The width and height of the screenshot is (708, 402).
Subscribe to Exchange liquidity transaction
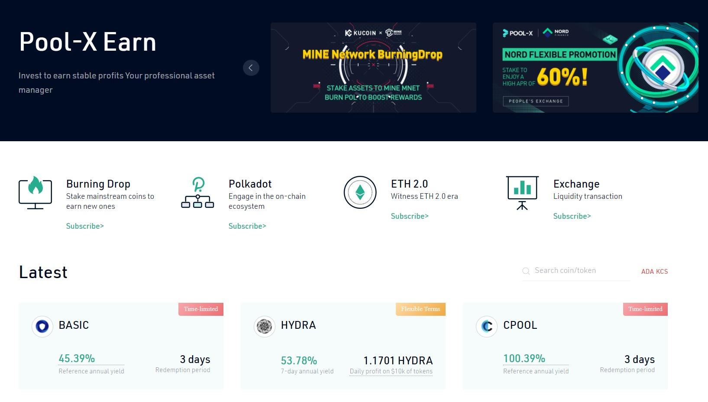(x=572, y=216)
